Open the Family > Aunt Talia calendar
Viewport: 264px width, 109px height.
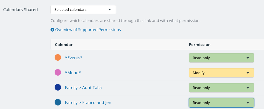pos(83,88)
